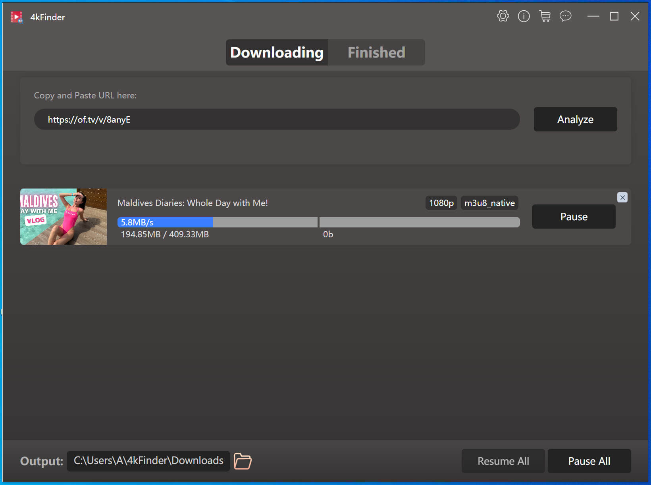Select the Downloading tab
The height and width of the screenshot is (485, 651).
coord(277,52)
